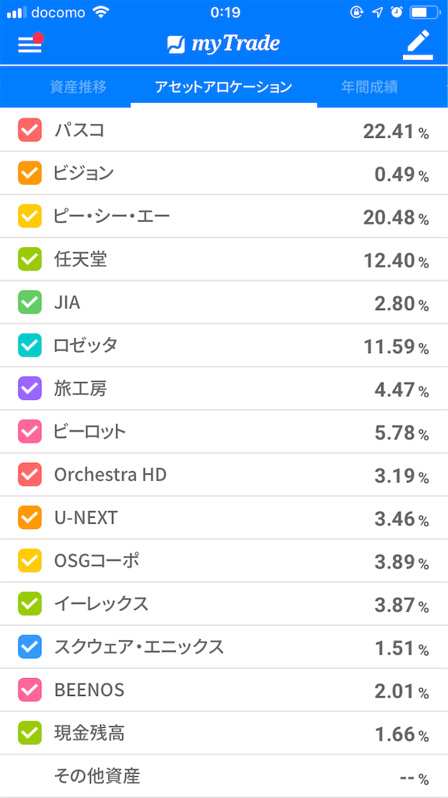Image resolution: width=448 pixels, height=798 pixels.
Task: Tap the U-NEXT row entry
Action: tap(224, 517)
